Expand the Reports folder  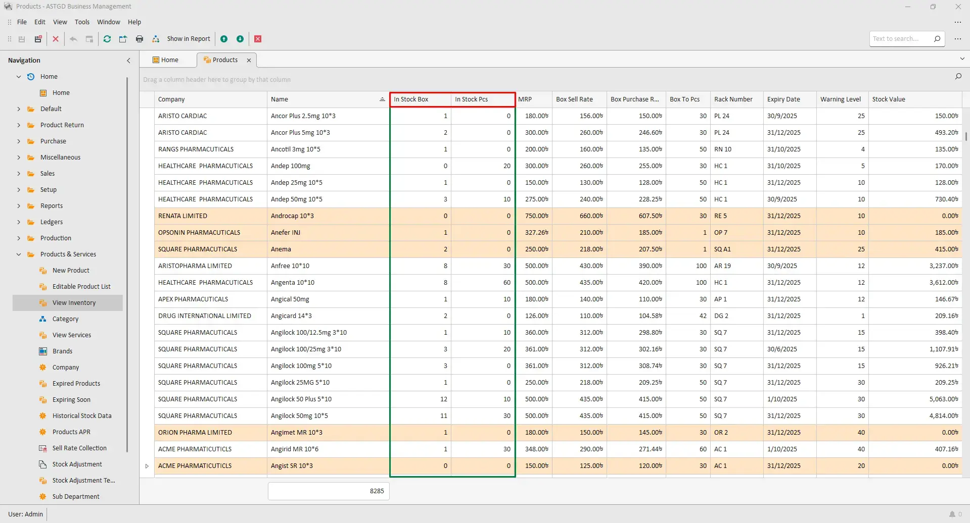click(19, 206)
